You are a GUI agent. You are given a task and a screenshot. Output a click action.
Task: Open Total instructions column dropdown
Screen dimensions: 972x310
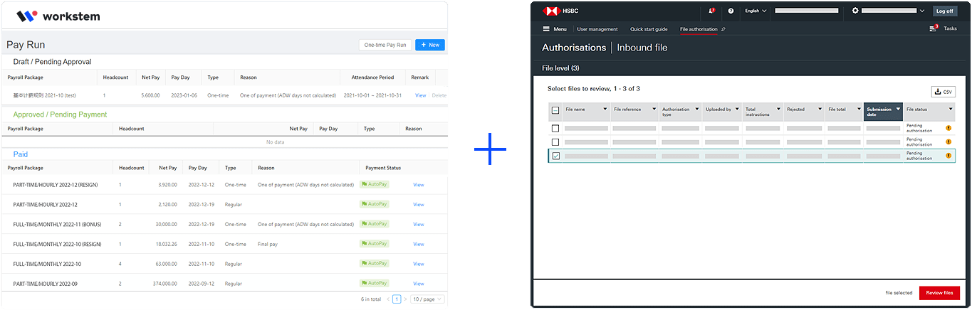click(777, 109)
